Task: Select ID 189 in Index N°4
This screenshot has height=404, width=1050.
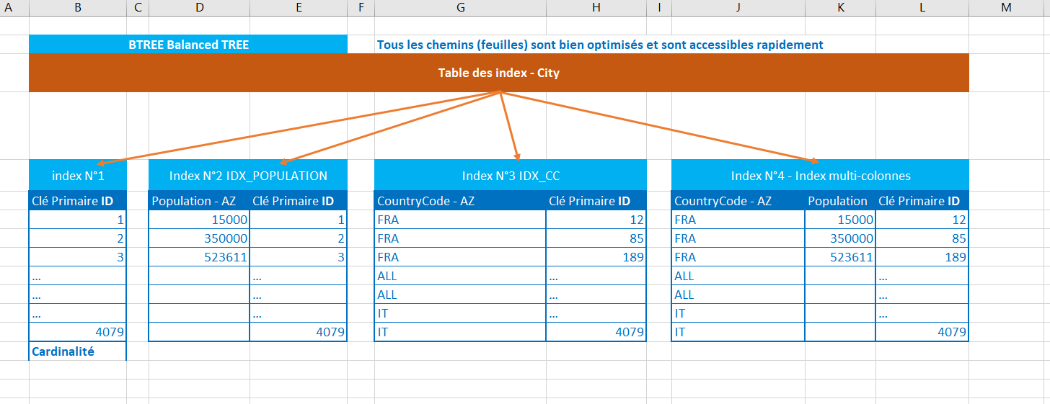Action: click(x=922, y=257)
